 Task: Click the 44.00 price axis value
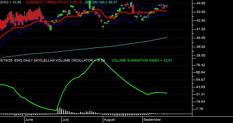[201, 3]
